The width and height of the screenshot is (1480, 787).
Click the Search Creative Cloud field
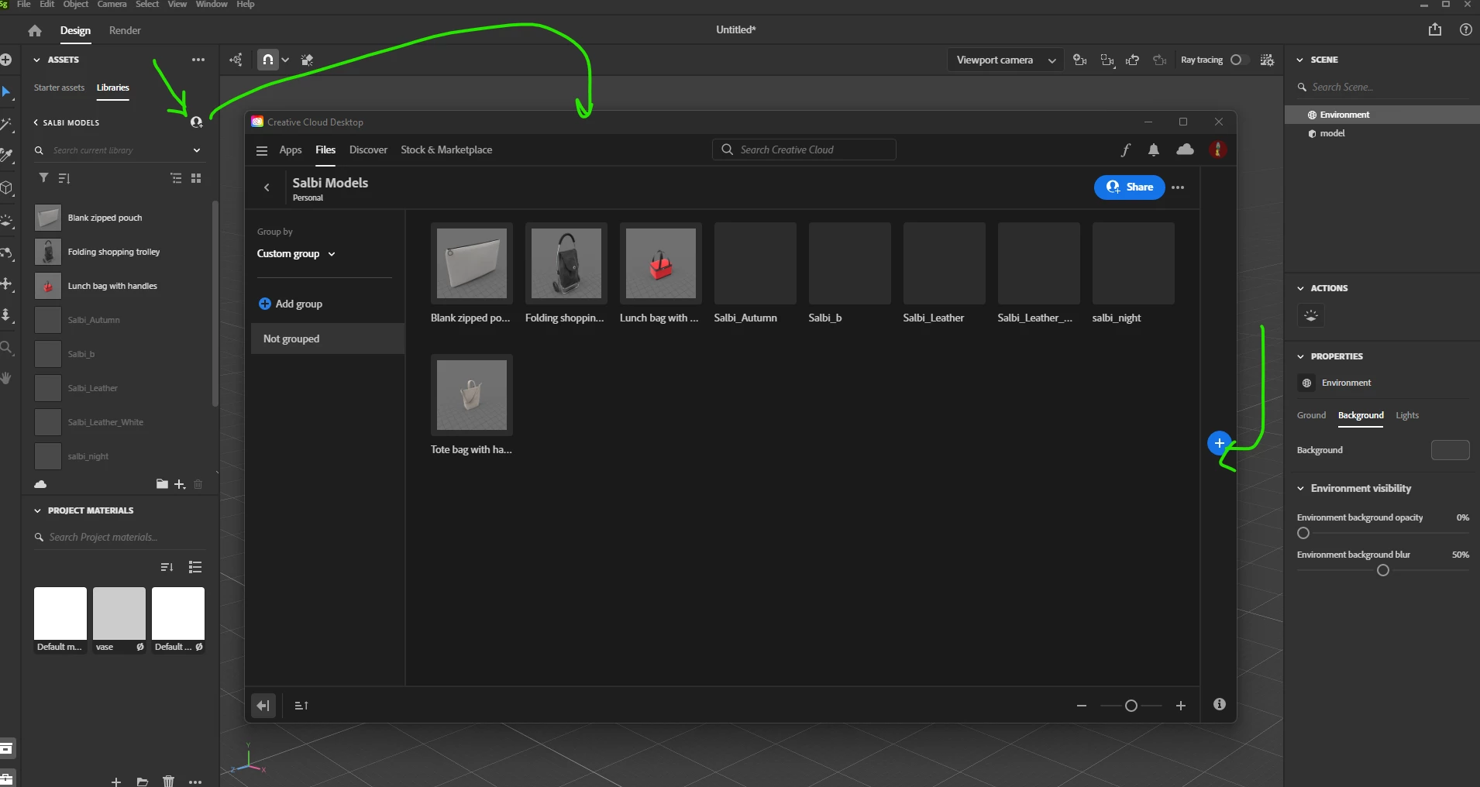(804, 149)
